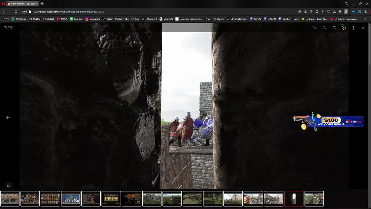Add page to bookmarks heart icon
The image size is (371, 209).
point(329,12)
